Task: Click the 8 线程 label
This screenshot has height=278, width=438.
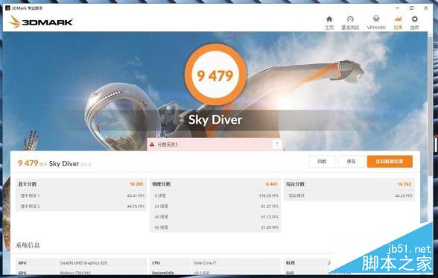Action: tap(160, 195)
